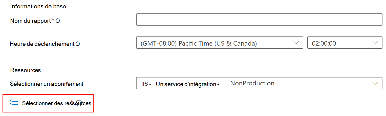
Task: Click the info circle on Sélectionner des ressources
Action: point(79,103)
